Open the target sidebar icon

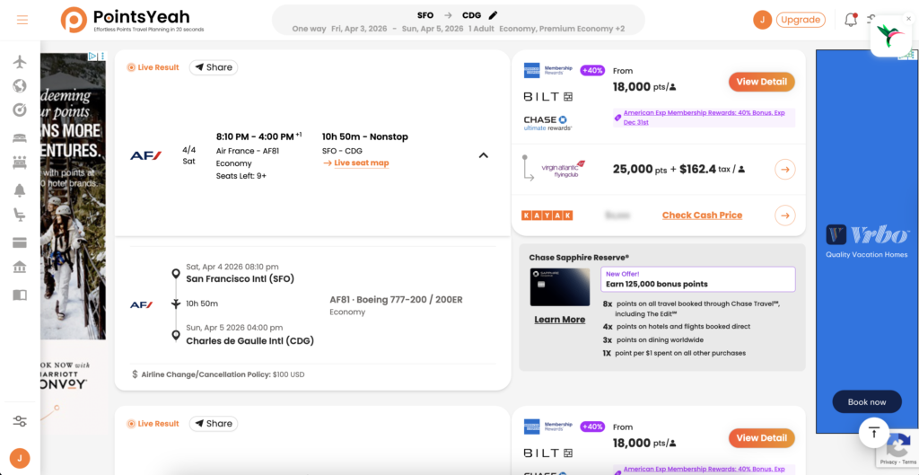pos(20,110)
